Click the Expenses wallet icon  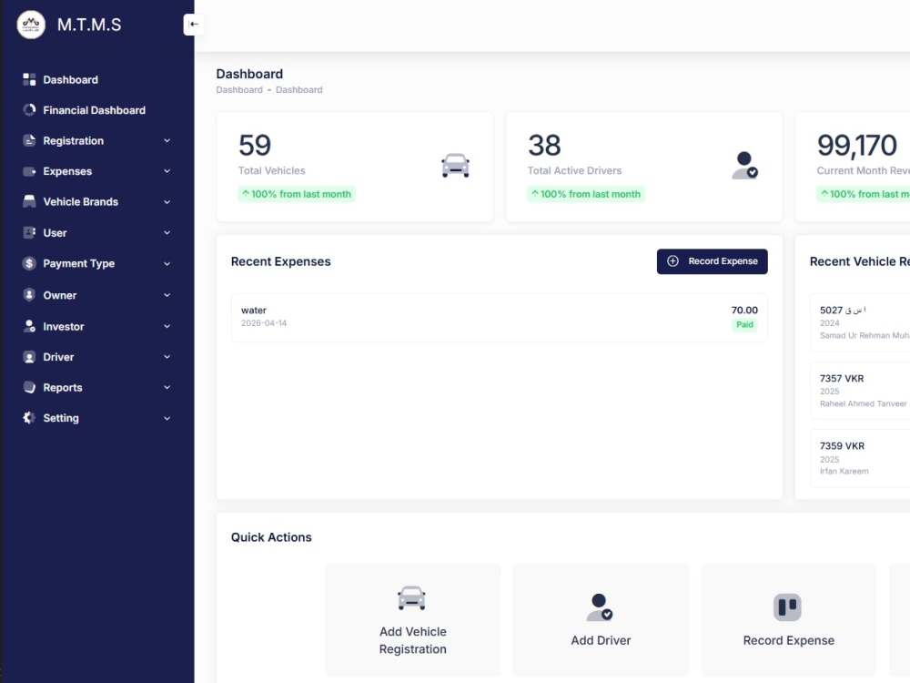point(29,171)
